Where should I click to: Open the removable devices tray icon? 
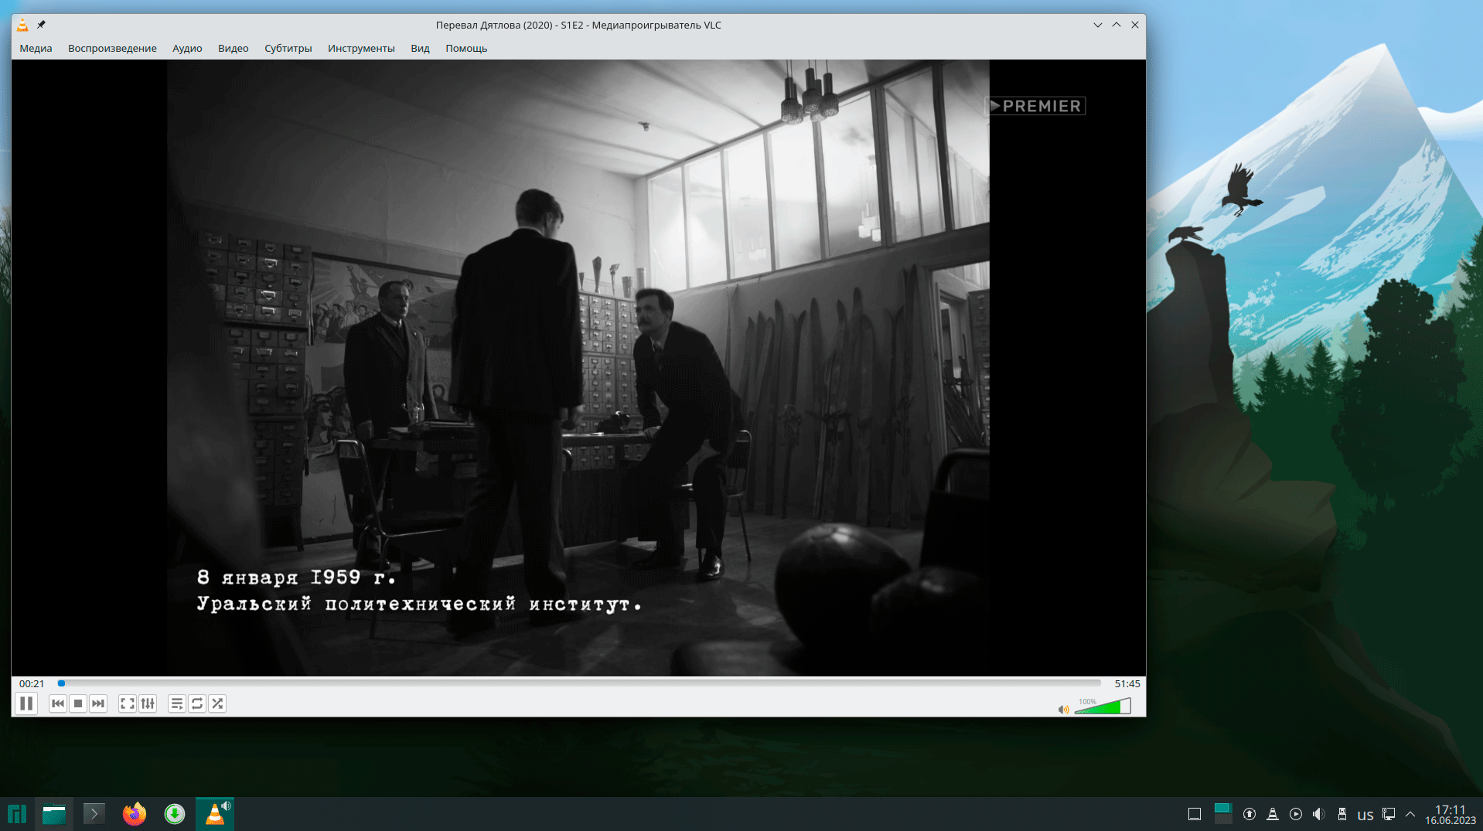click(x=1342, y=814)
